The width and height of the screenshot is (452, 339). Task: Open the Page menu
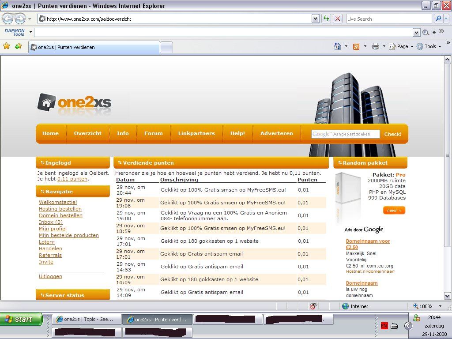(x=401, y=46)
